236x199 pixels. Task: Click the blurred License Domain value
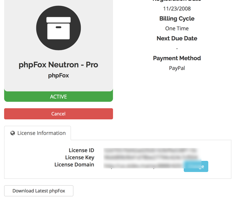coord(143,165)
